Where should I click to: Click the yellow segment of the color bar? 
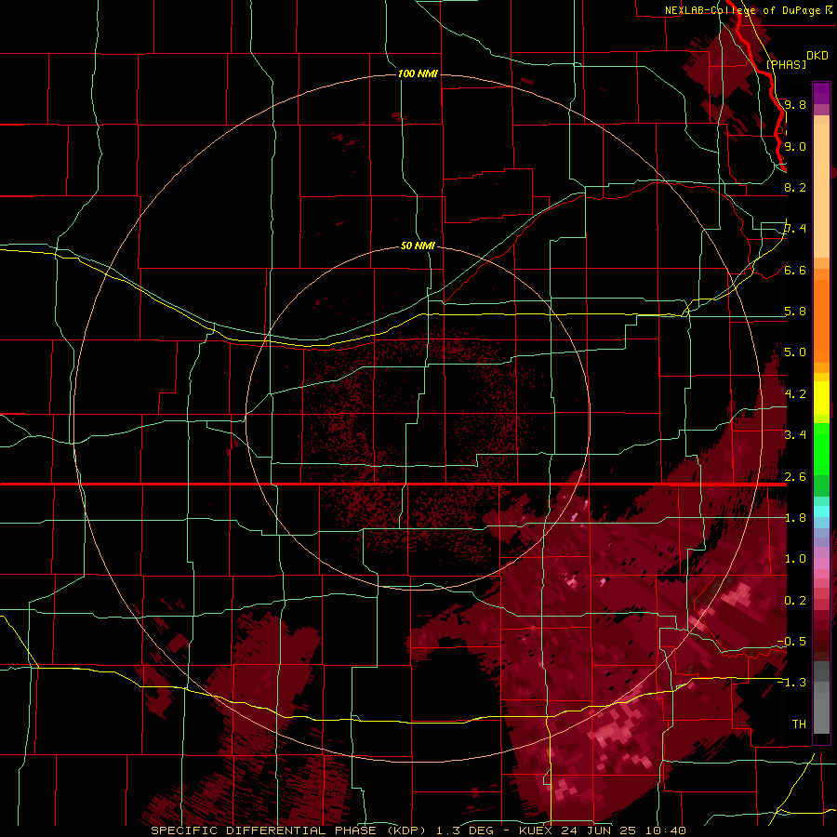[821, 398]
